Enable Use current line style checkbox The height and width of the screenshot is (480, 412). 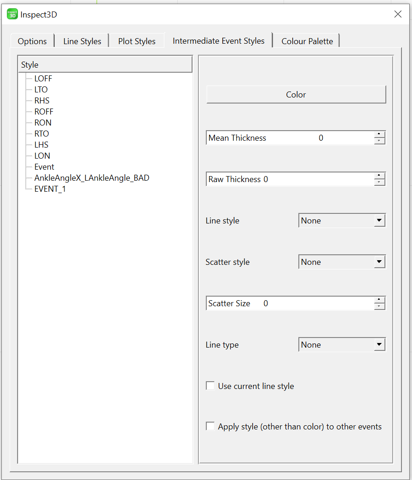point(210,386)
